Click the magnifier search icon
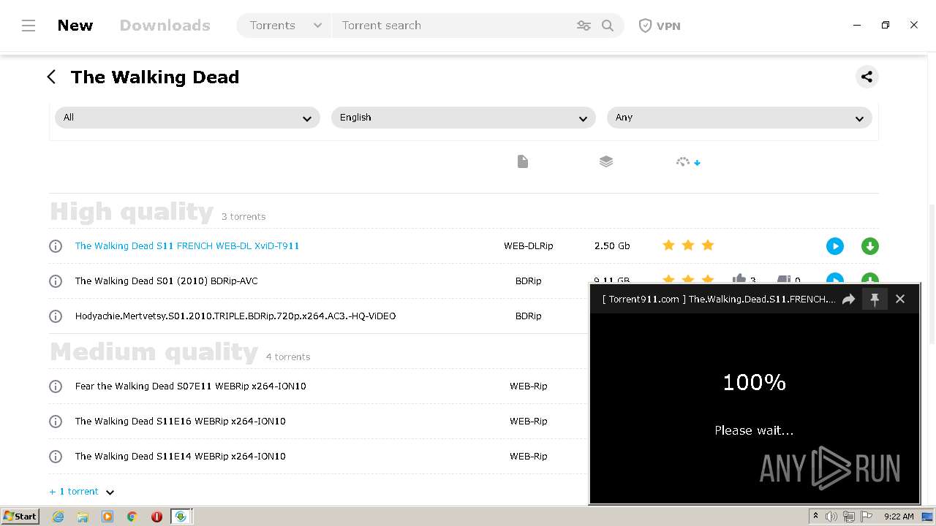The width and height of the screenshot is (936, 526). 608,26
